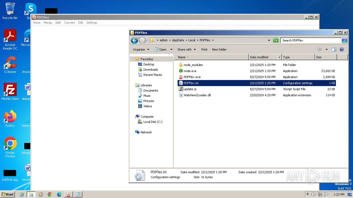The height and width of the screenshot is (198, 353).
Task: Open the Organize dropdown menu
Action: click(141, 50)
